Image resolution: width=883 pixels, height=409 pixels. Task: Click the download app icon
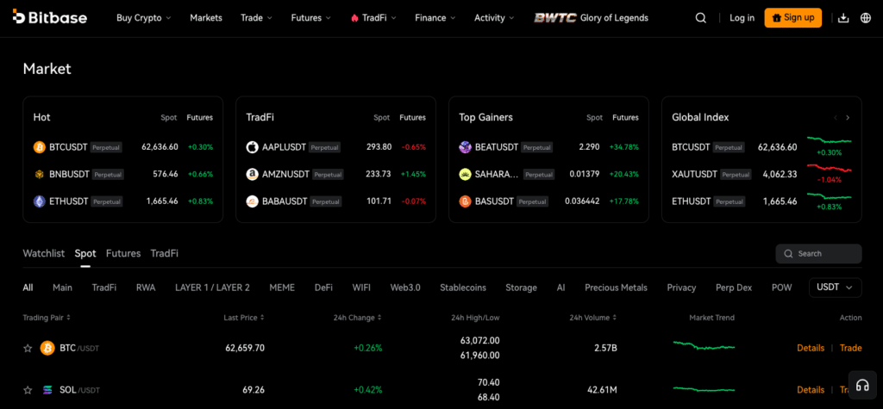(x=843, y=18)
